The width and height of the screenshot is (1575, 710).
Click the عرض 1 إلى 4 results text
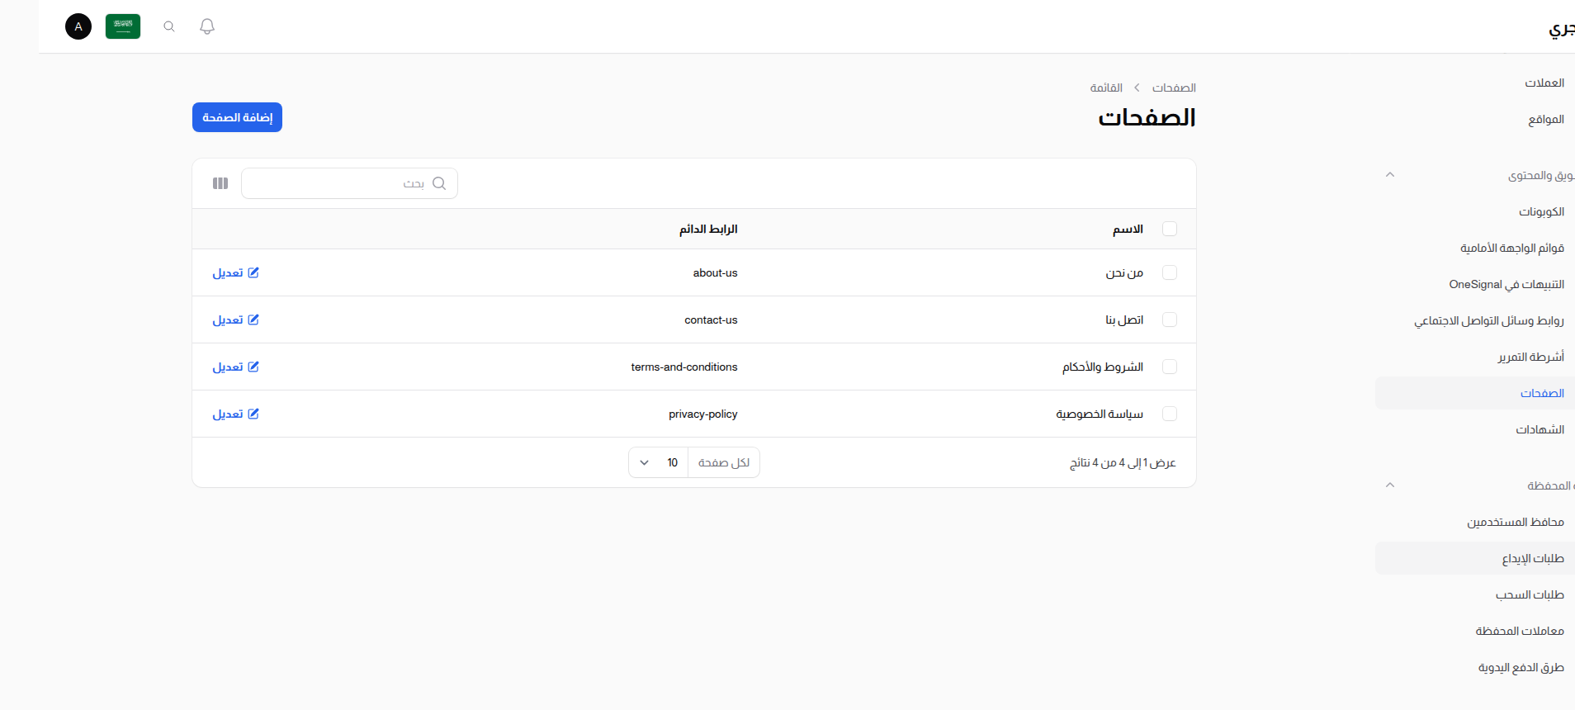coord(1123,462)
